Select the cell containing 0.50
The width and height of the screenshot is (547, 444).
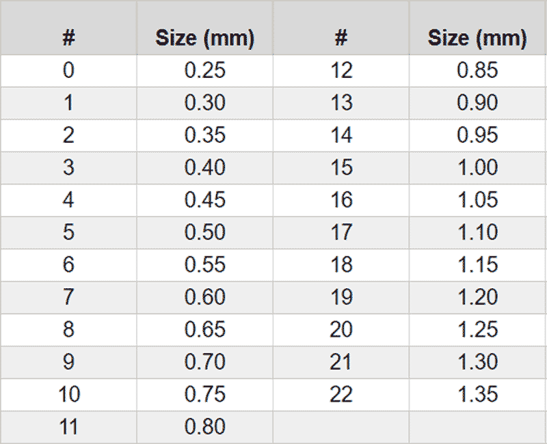click(x=204, y=232)
